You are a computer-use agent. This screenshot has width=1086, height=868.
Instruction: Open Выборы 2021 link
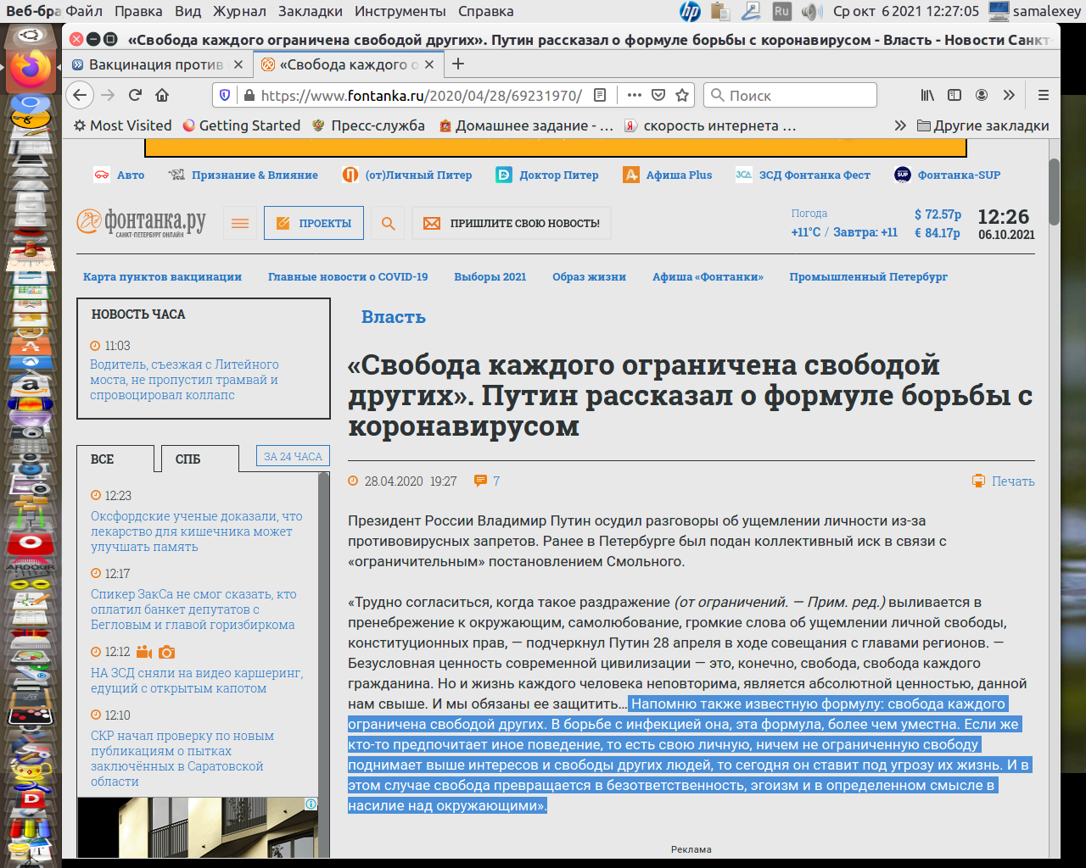[x=490, y=276]
